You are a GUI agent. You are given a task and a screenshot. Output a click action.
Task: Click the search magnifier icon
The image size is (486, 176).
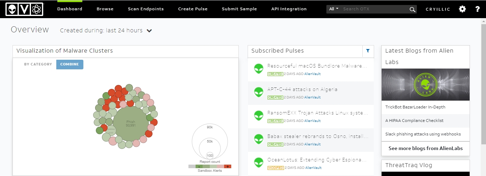click(x=412, y=9)
